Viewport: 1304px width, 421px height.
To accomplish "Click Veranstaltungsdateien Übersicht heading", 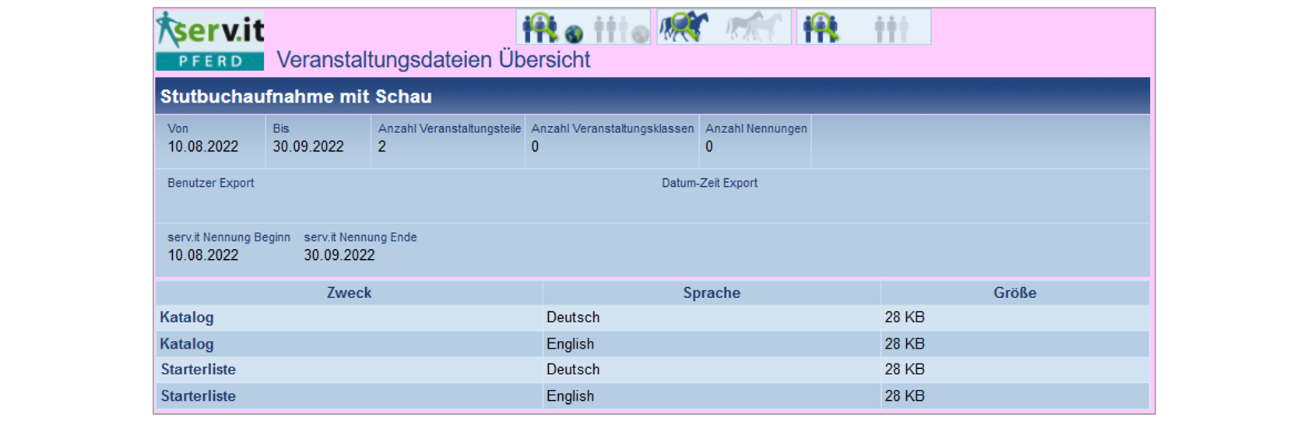I will click(434, 60).
